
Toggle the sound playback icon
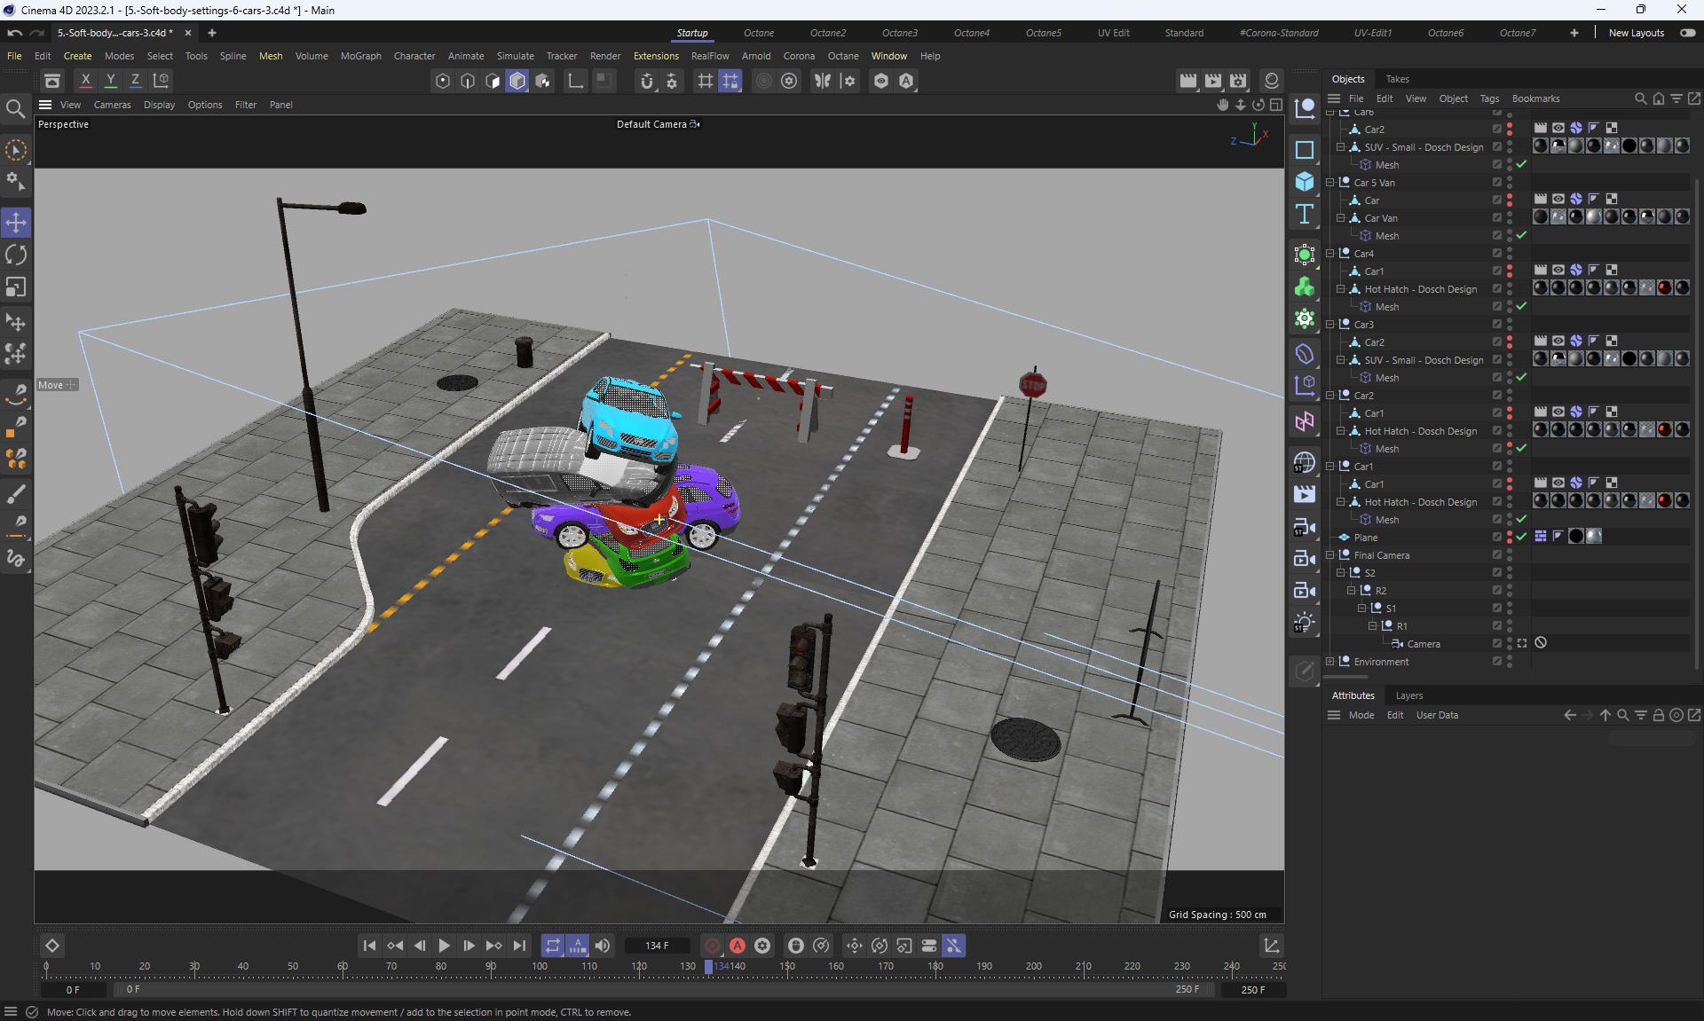[603, 946]
